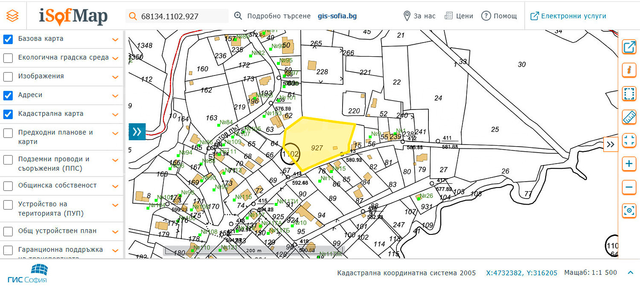Click the fit-to-extent icon
The height and width of the screenshot is (286, 640).
(629, 140)
